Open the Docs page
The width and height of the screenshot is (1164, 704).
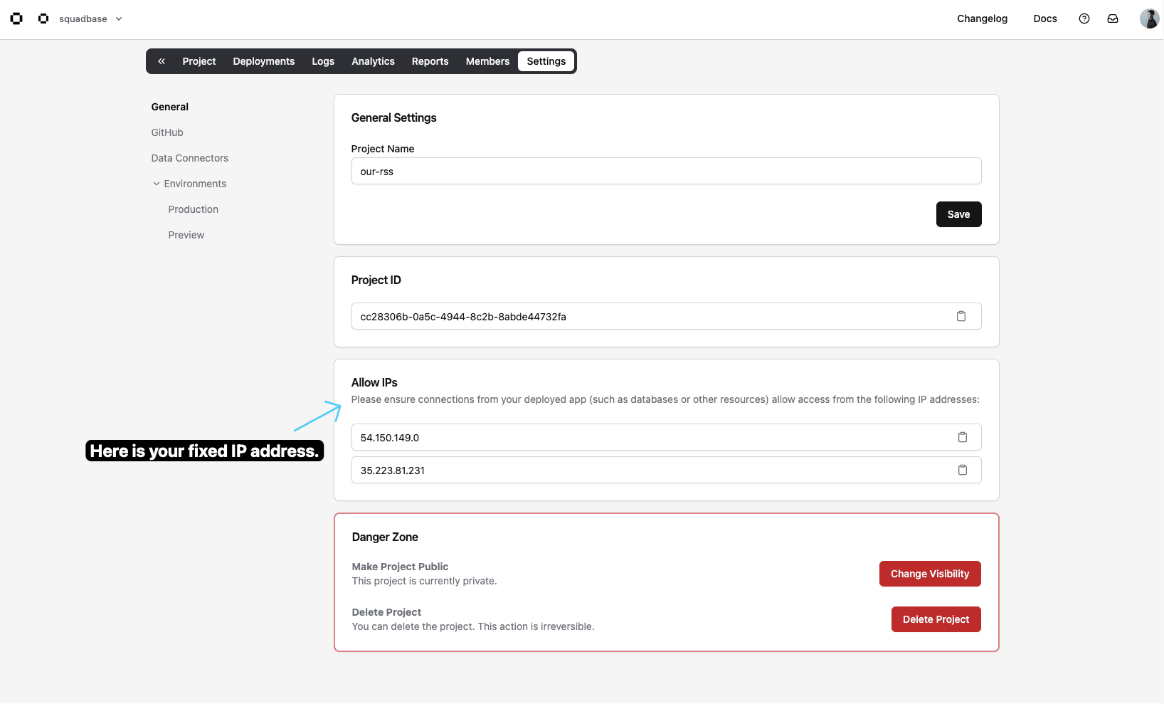pyautogui.click(x=1044, y=19)
